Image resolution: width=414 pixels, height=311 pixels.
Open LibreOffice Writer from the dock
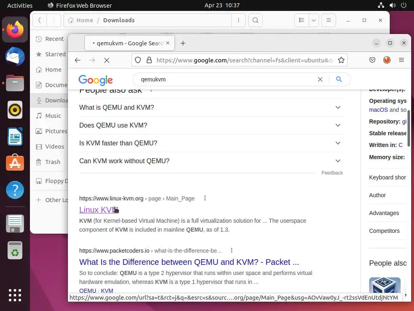tap(15, 136)
